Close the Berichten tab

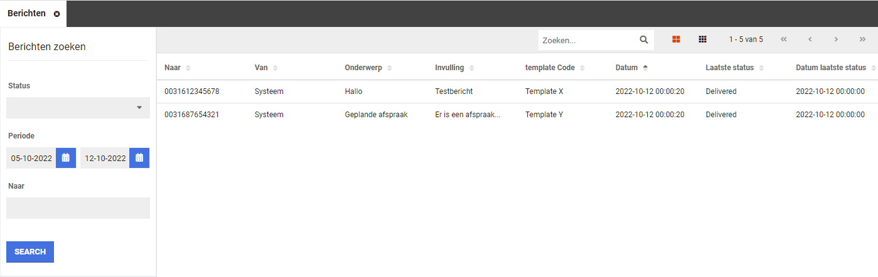[x=57, y=14]
